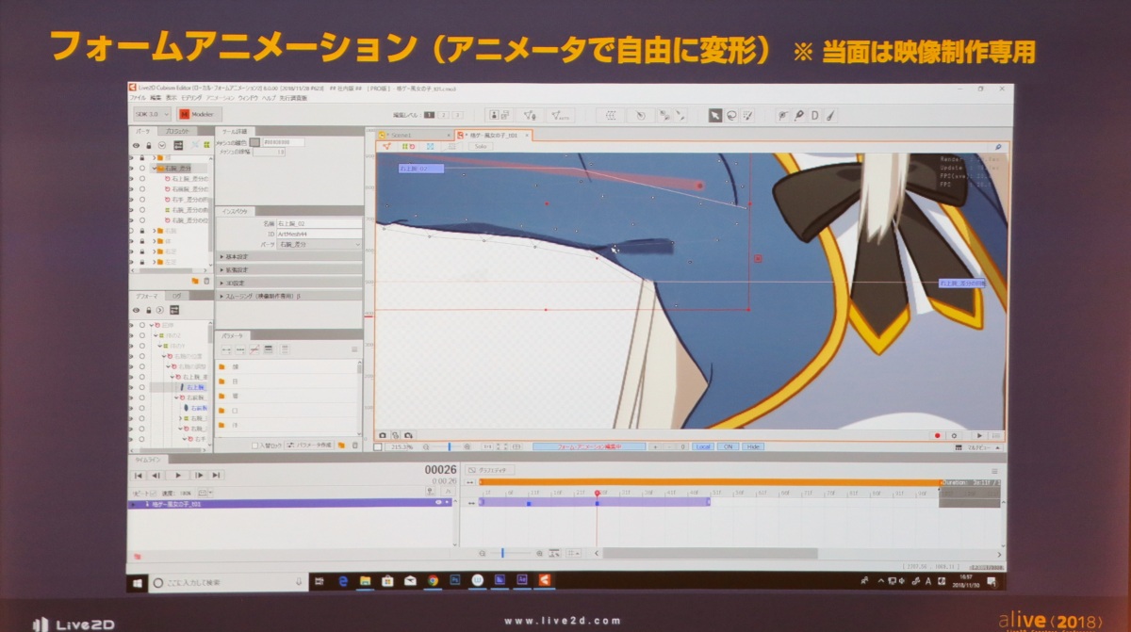The height and width of the screenshot is (632, 1131).
Task: Jump to the first frame of timeline
Action: [x=139, y=476]
